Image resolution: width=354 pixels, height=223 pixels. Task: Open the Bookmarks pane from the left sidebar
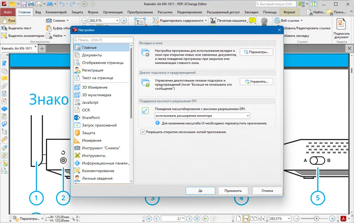[4, 63]
